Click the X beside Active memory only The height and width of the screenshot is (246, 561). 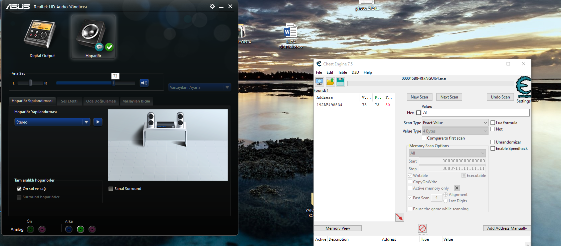pos(457,188)
